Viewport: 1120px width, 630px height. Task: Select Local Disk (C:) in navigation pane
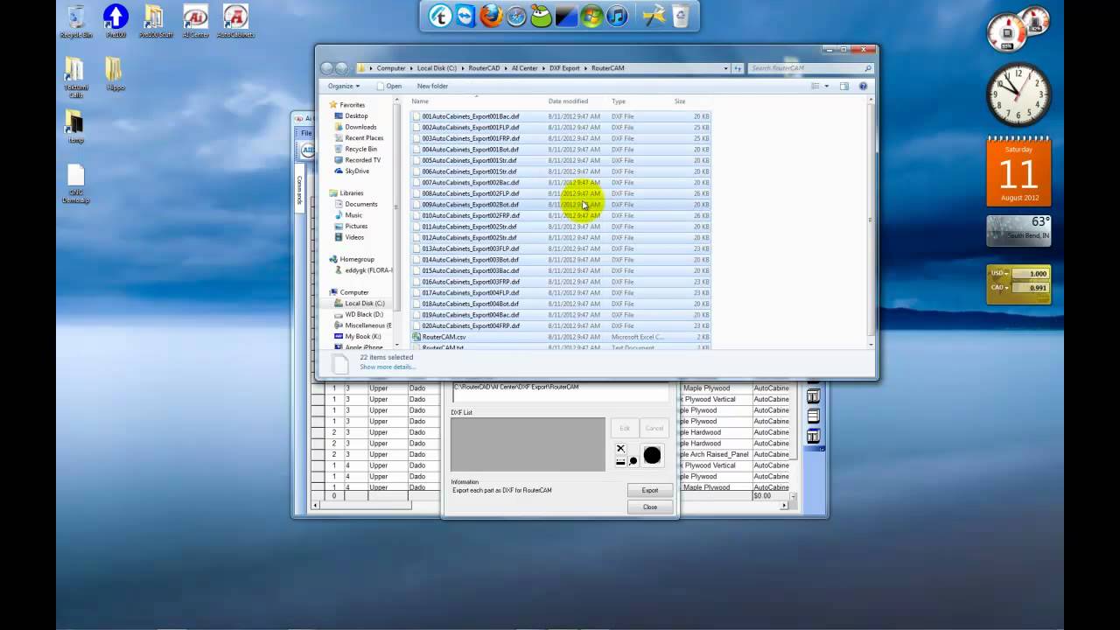pos(364,303)
